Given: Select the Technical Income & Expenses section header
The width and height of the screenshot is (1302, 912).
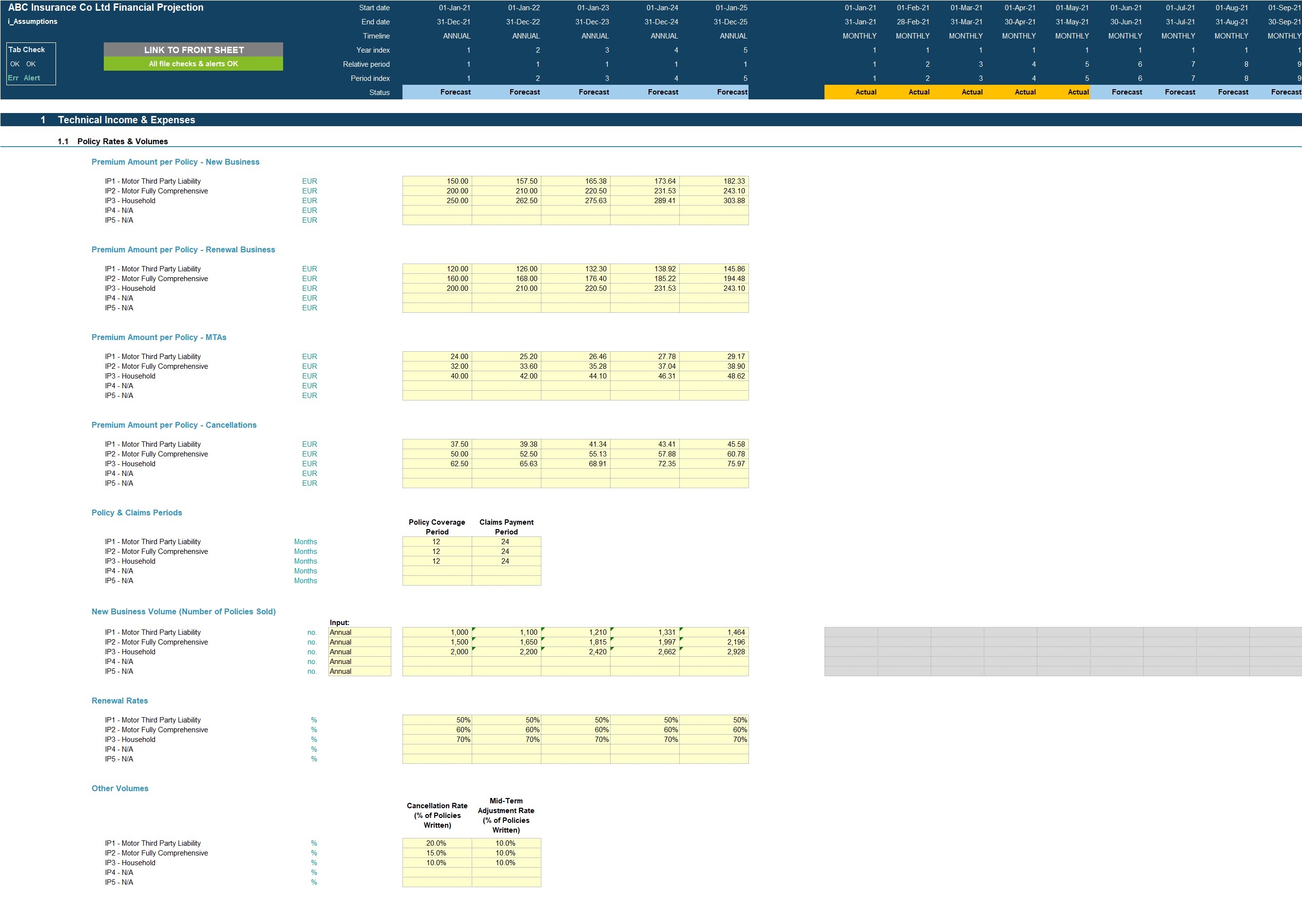Looking at the screenshot, I should coord(127,119).
